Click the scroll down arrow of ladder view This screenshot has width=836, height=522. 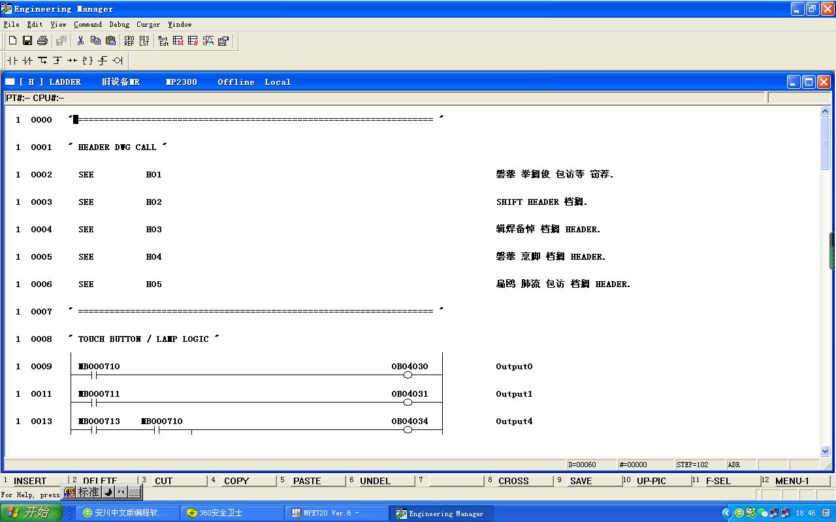(824, 451)
